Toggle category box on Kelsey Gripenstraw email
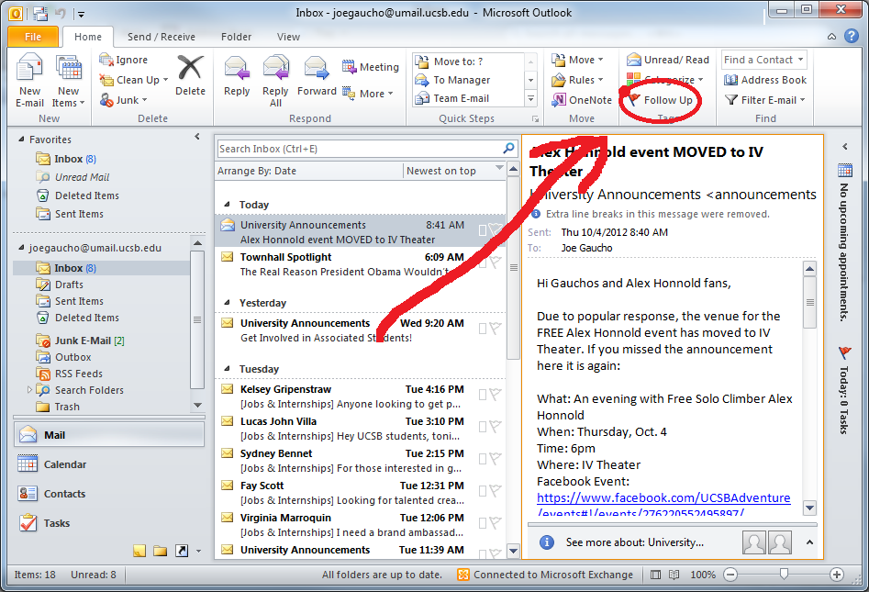 483,394
